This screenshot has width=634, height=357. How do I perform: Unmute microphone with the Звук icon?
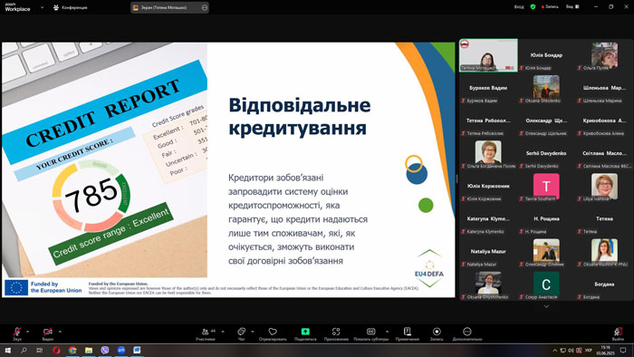[17, 332]
